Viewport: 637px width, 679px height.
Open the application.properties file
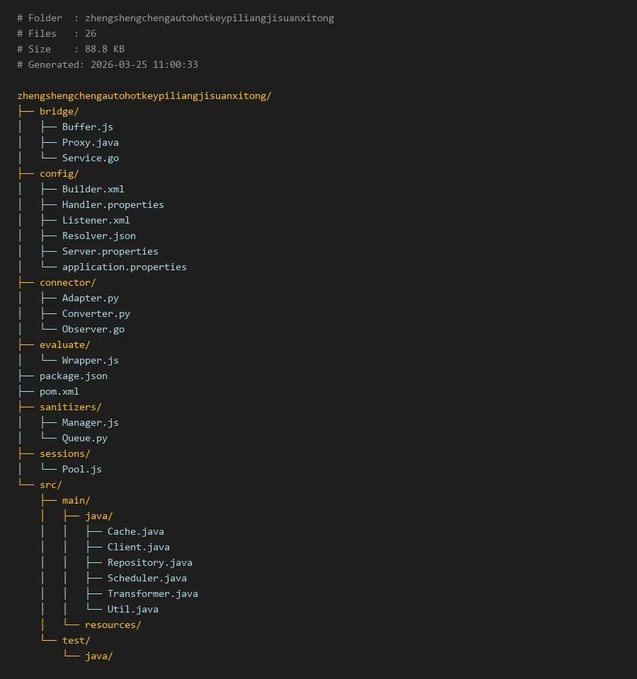tap(124, 267)
